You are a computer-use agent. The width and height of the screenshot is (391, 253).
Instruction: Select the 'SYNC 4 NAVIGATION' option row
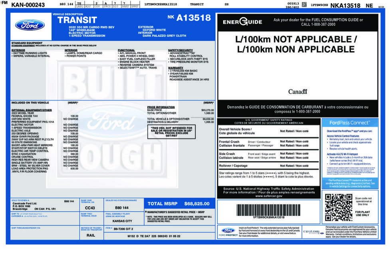pos(45,154)
